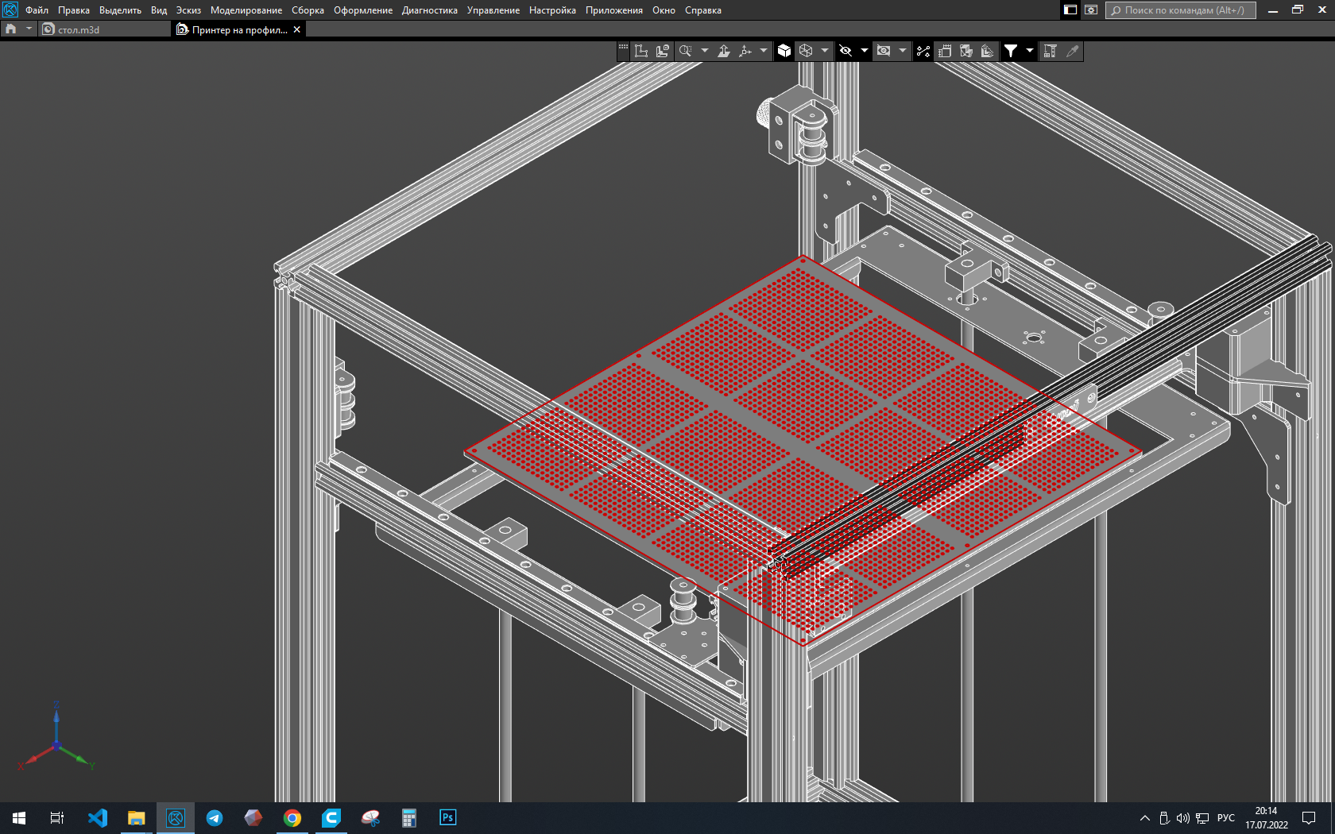
Task: Toggle the connection points display icon
Action: [923, 51]
